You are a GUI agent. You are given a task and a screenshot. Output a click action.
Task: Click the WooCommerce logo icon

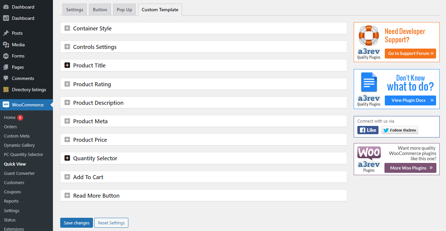point(6,105)
